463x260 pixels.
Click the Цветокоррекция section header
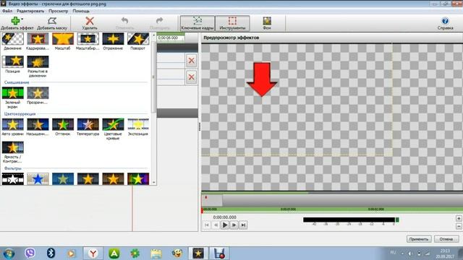(20, 113)
